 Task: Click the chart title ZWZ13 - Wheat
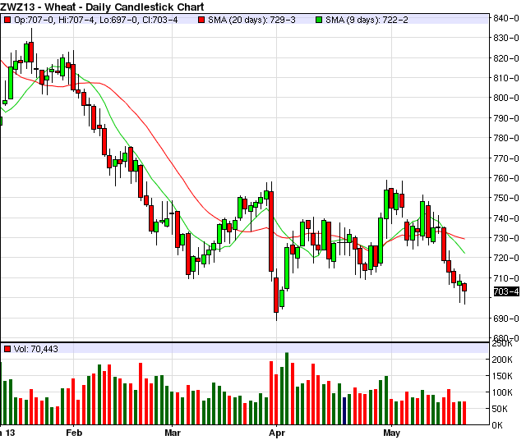pyautogui.click(x=38, y=7)
